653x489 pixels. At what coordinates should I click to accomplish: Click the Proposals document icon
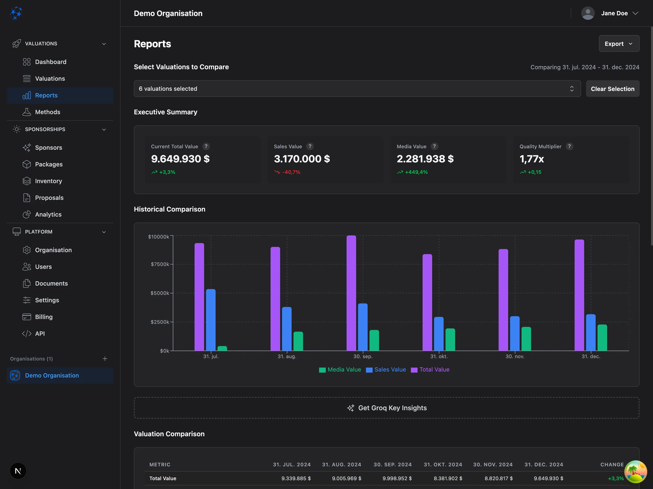pyautogui.click(x=27, y=197)
